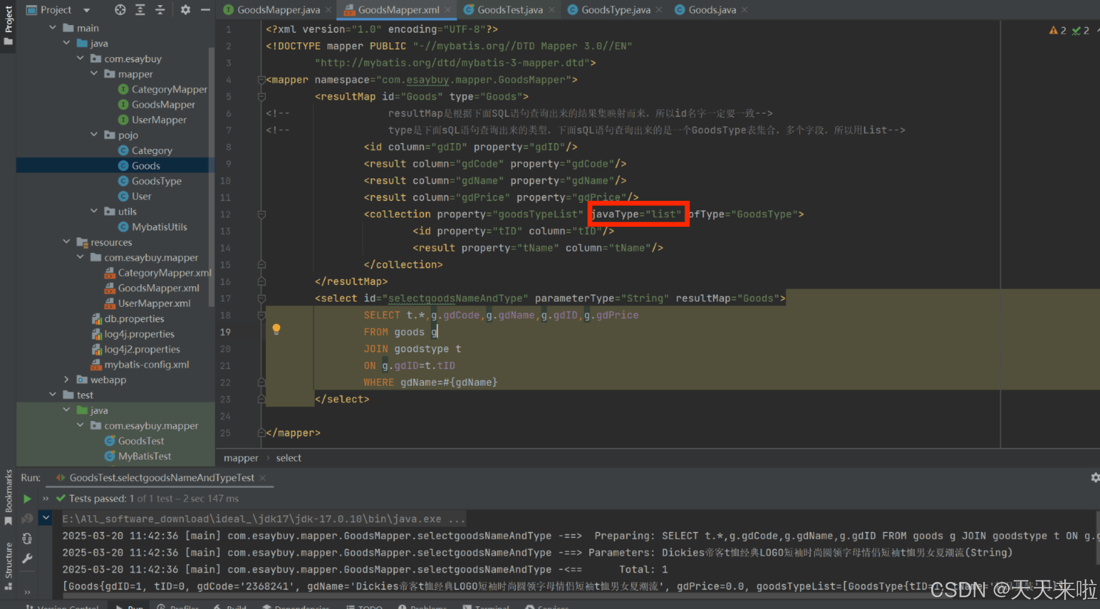Open MybatisUtils class in project tree

coord(159,227)
